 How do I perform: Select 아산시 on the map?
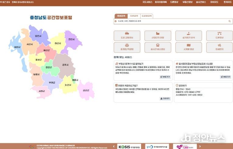(58, 43)
